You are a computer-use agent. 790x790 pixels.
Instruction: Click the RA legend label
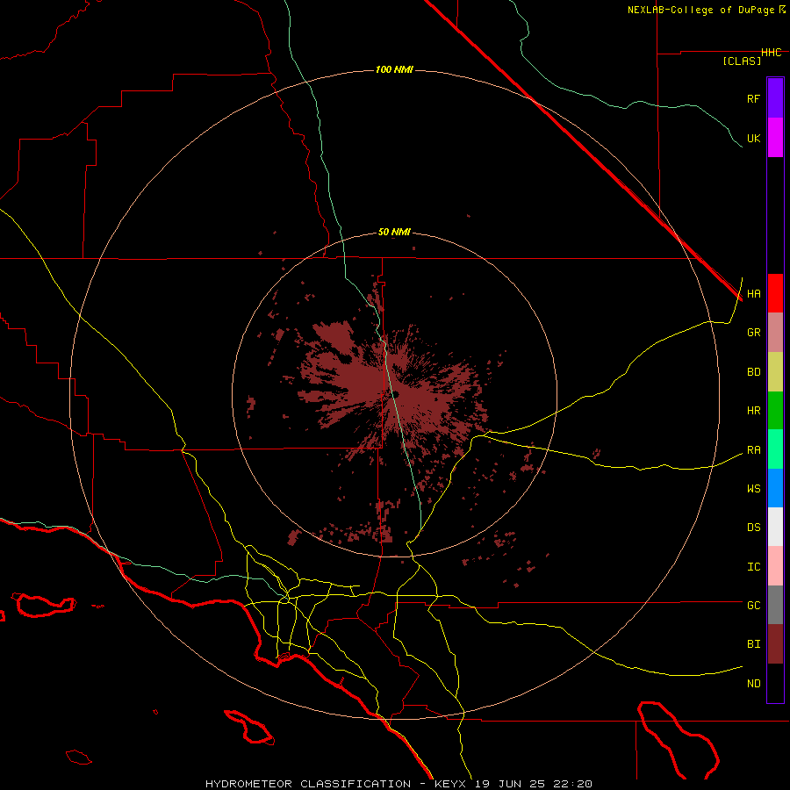753,450
